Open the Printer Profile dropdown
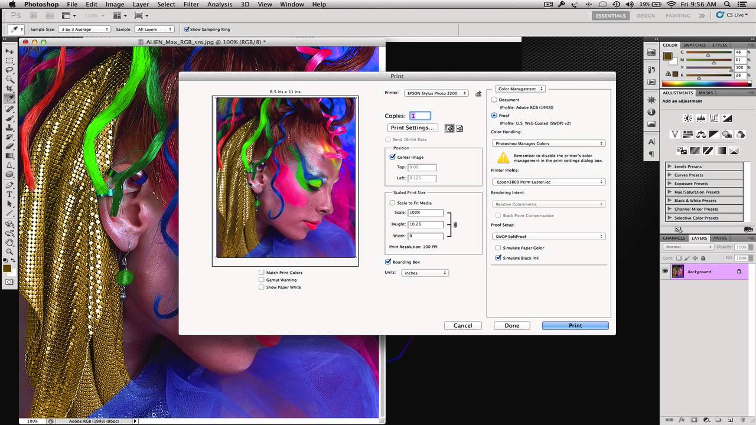756x425 pixels. [549, 182]
